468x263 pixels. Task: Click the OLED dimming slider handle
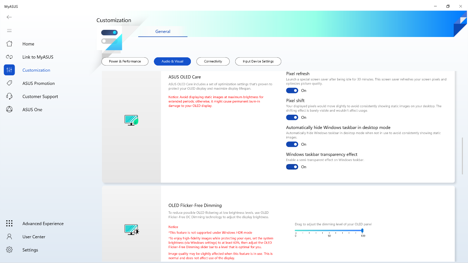(363, 230)
